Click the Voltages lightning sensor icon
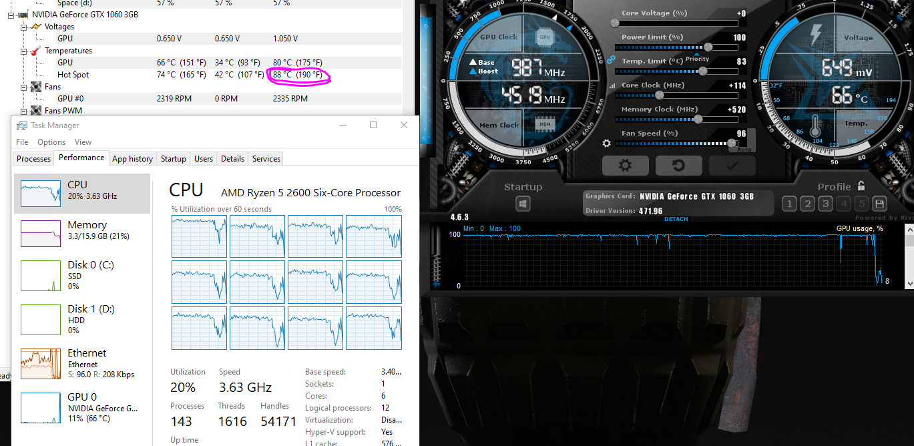914x446 pixels. [36, 27]
